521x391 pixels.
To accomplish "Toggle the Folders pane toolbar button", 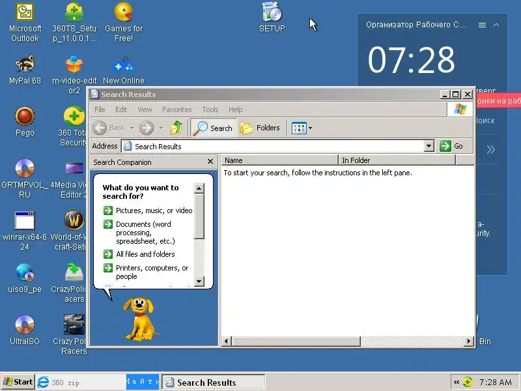I will pyautogui.click(x=260, y=128).
